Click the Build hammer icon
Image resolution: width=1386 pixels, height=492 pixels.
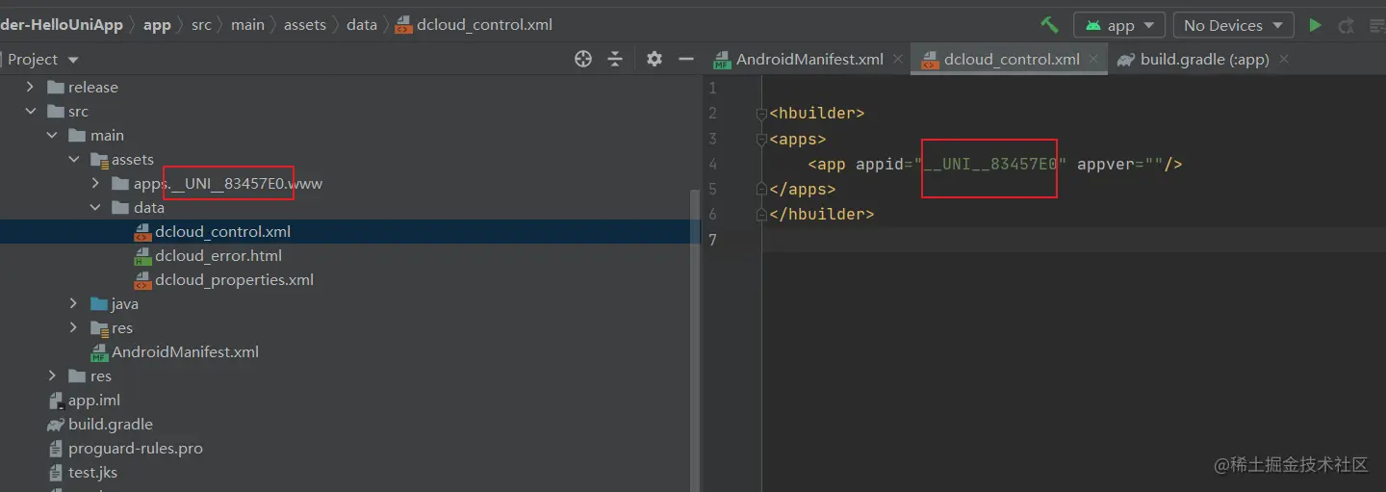(x=1049, y=25)
